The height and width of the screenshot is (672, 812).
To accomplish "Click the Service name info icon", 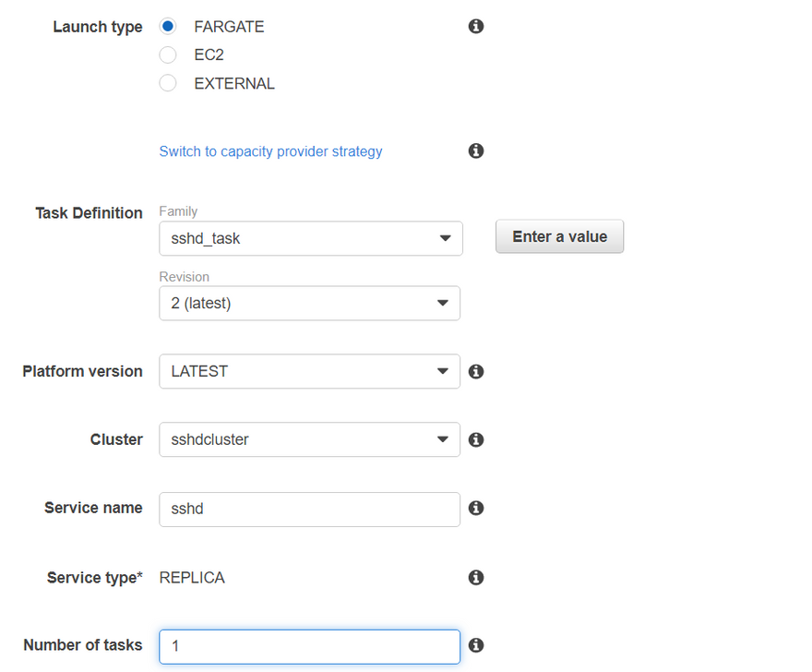I will (476, 508).
